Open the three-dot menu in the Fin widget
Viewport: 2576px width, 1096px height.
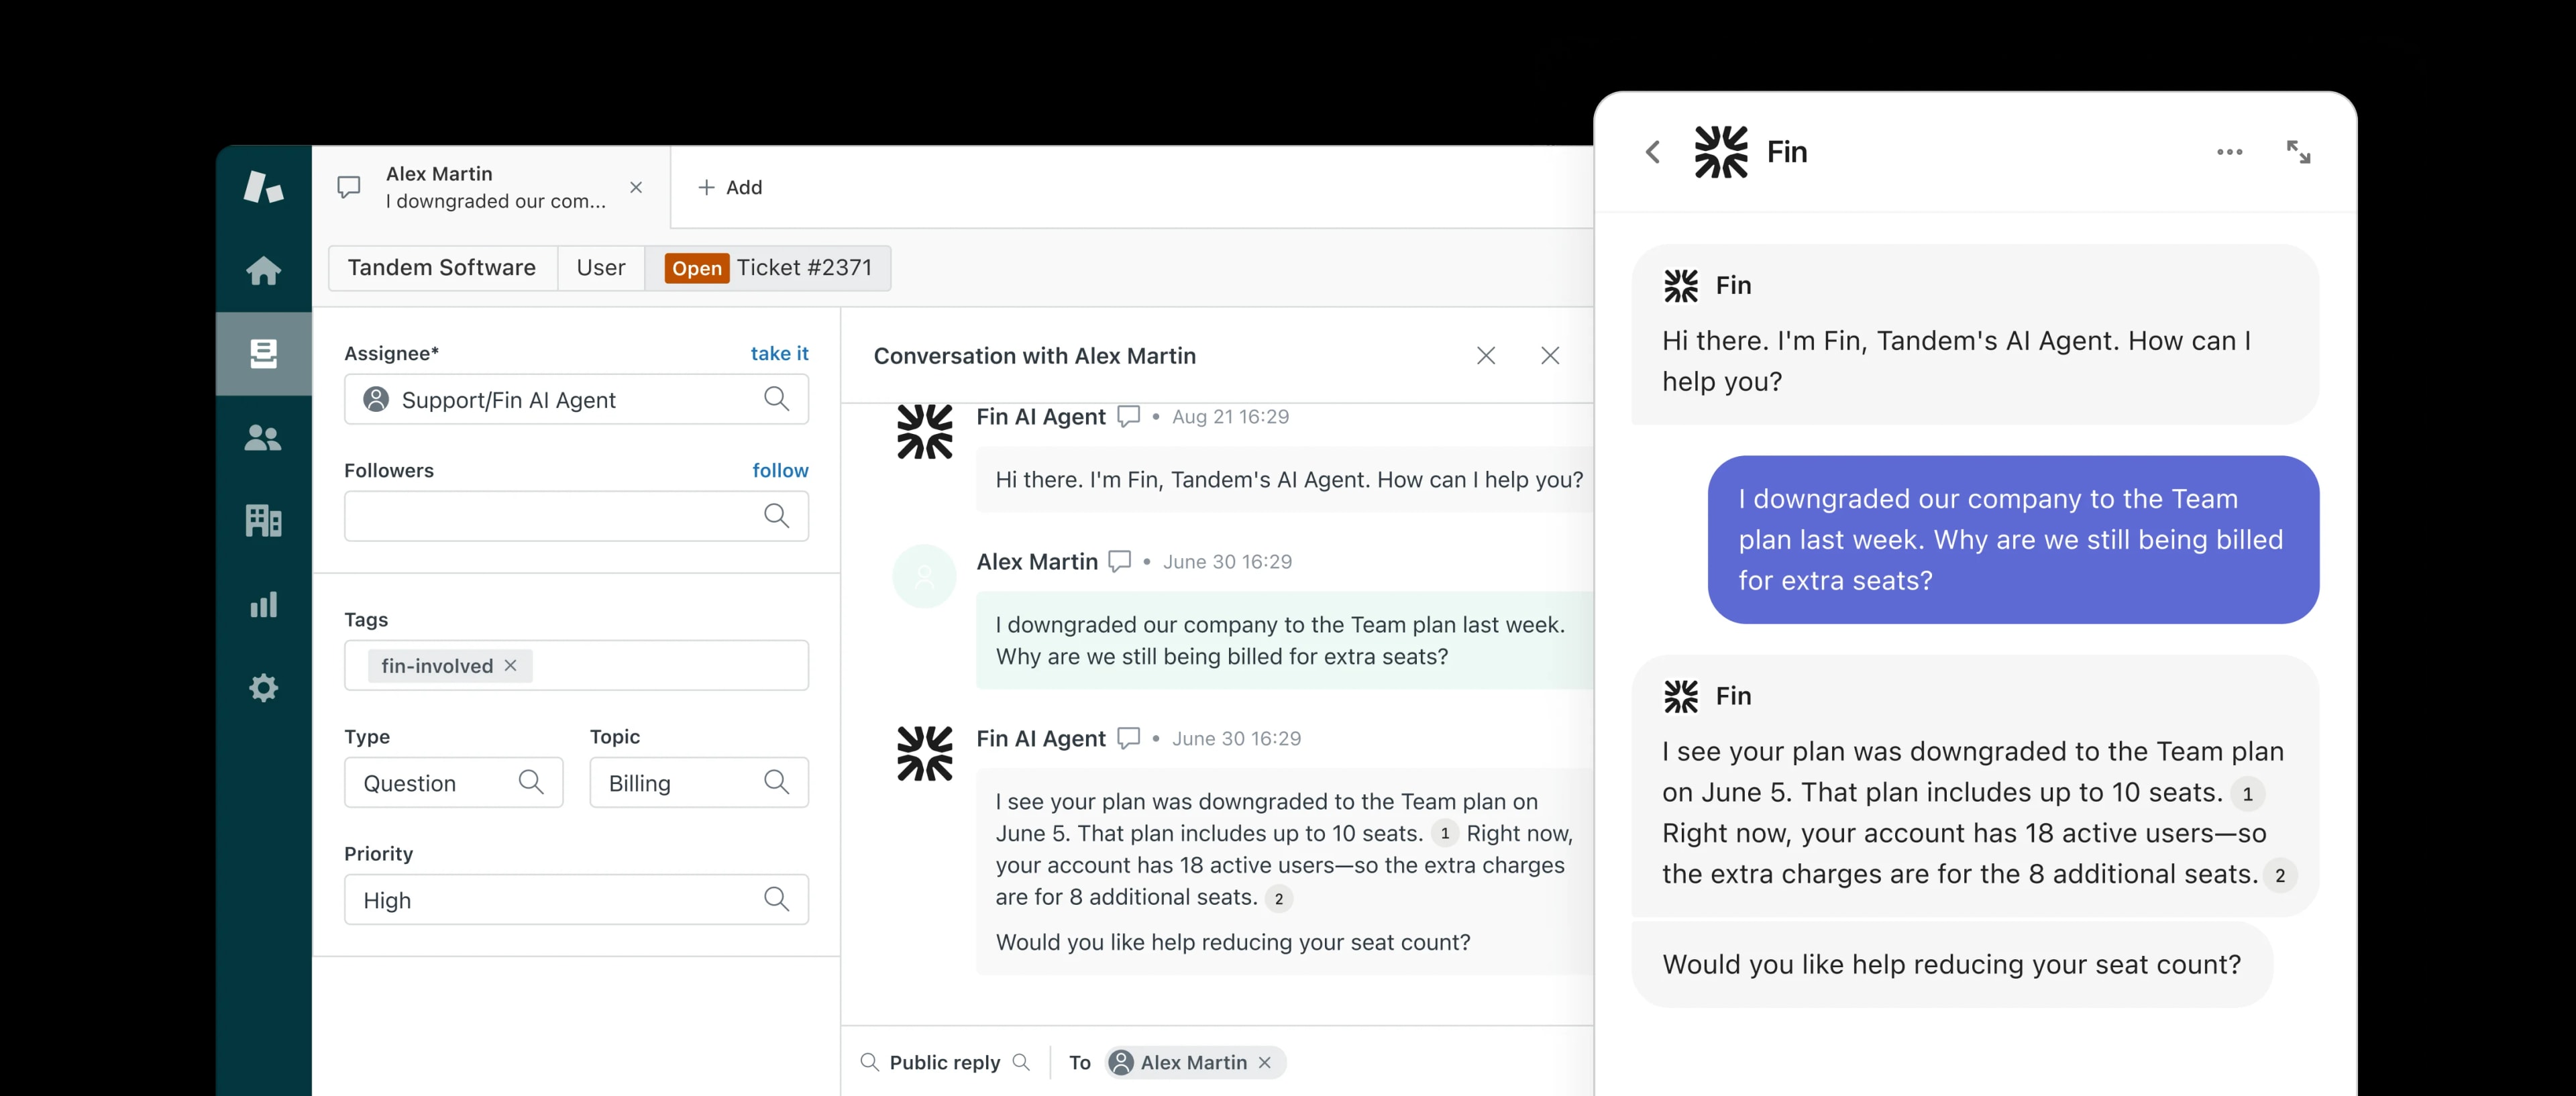click(x=2229, y=151)
